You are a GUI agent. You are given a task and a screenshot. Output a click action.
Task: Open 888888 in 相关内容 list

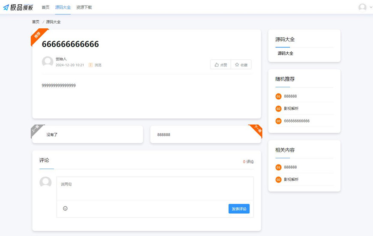pos(290,167)
